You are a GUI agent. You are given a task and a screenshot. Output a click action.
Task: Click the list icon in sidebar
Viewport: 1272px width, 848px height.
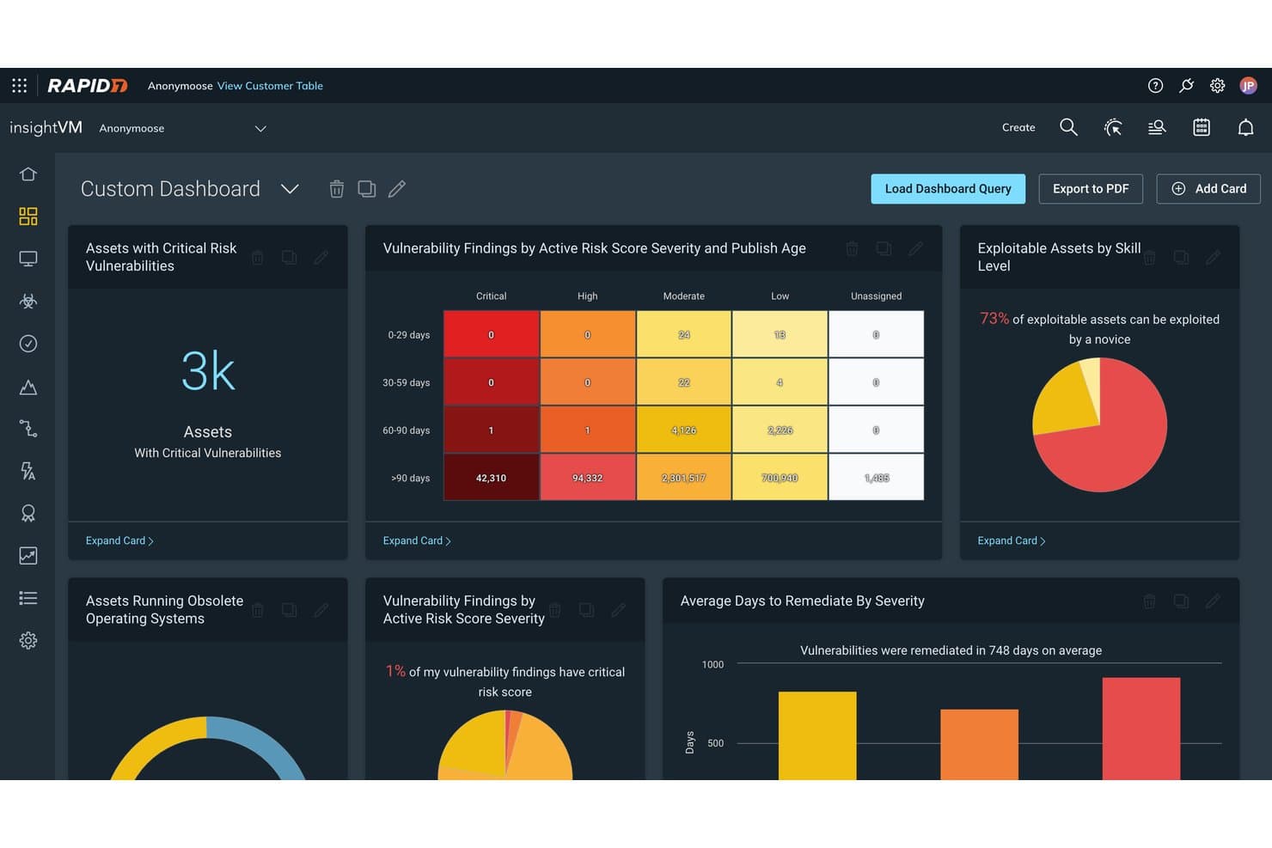(28, 598)
